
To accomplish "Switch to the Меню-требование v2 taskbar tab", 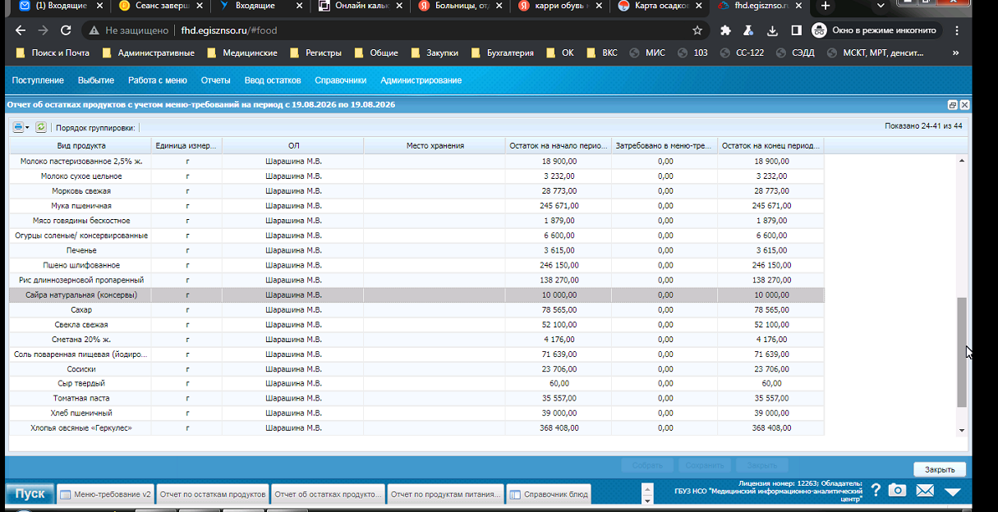I will [x=105, y=495].
